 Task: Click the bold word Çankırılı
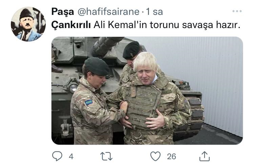[71, 25]
